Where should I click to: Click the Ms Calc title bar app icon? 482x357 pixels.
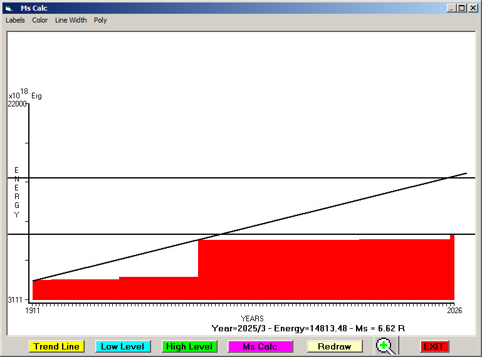click(8, 8)
